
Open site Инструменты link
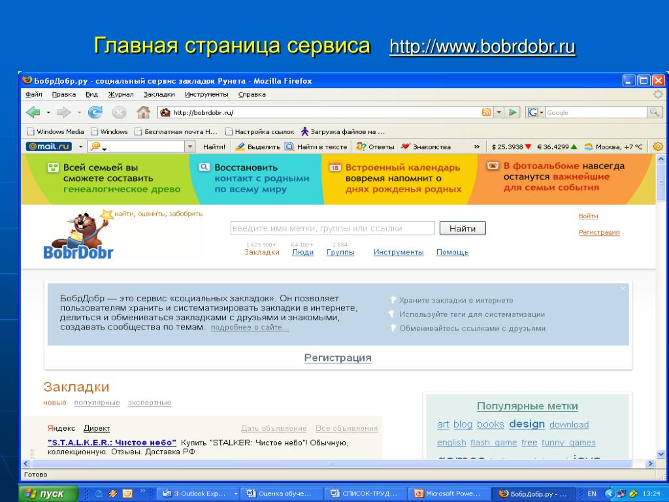[x=399, y=252]
